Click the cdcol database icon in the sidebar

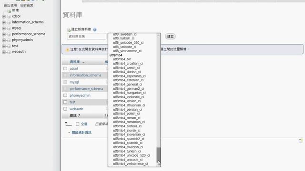tap(9, 17)
